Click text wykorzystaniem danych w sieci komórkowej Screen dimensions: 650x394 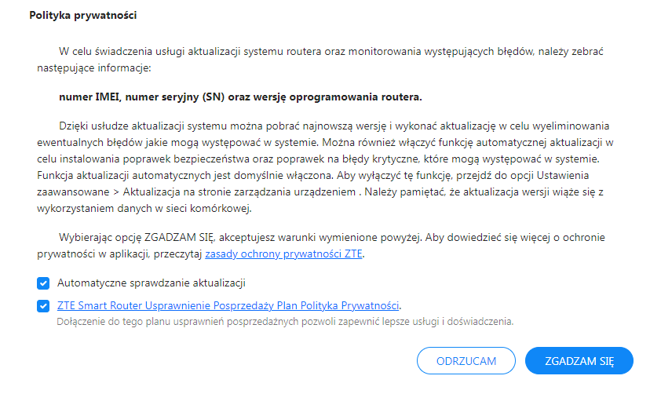(144, 209)
